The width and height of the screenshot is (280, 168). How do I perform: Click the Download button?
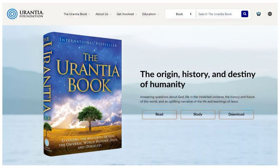[236, 114]
